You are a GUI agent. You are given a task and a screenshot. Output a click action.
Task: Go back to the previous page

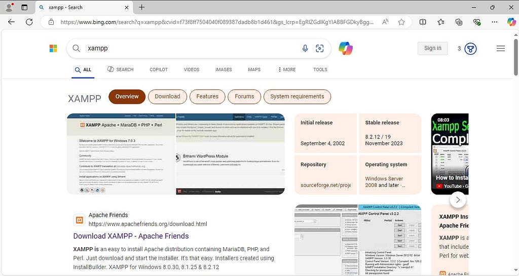coord(11,22)
